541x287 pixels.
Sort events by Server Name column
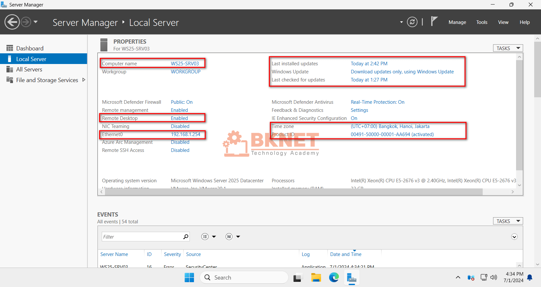point(114,254)
